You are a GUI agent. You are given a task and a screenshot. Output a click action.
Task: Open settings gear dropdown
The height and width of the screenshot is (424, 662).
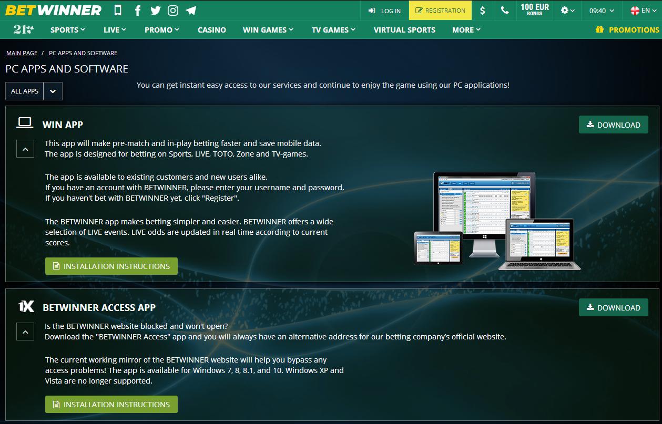point(567,10)
